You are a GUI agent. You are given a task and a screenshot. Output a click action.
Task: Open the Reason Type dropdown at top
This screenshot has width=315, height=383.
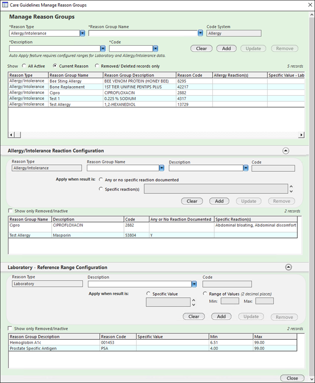click(x=82, y=33)
